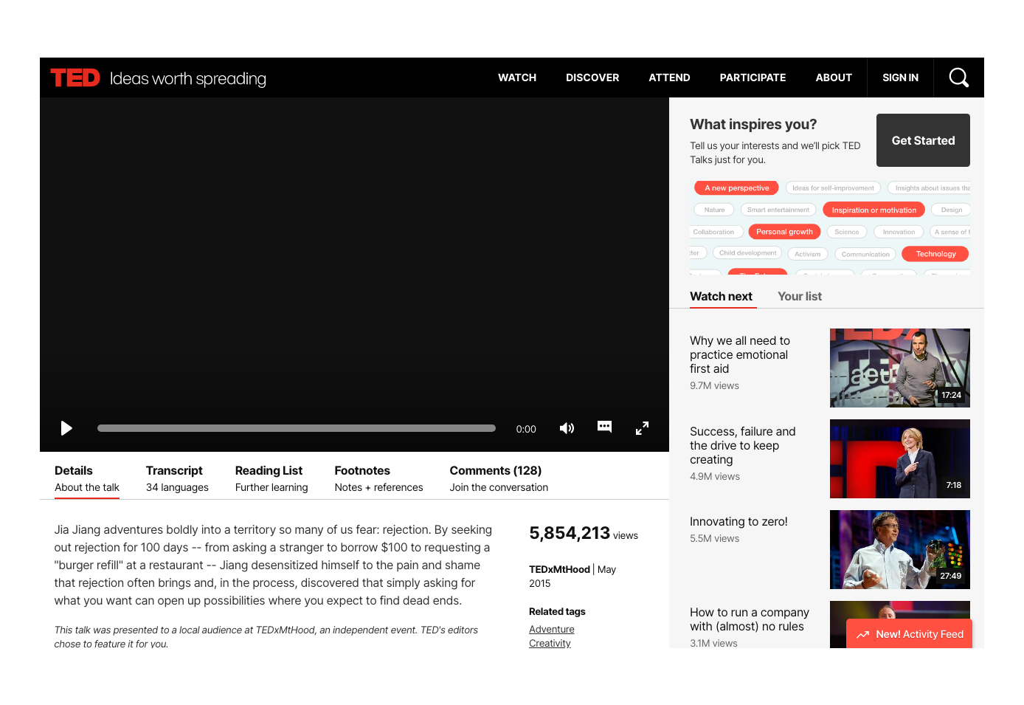The height and width of the screenshot is (705, 1024).
Task: Deselect 'Inspiration or motivation' interest
Action: tap(873, 210)
